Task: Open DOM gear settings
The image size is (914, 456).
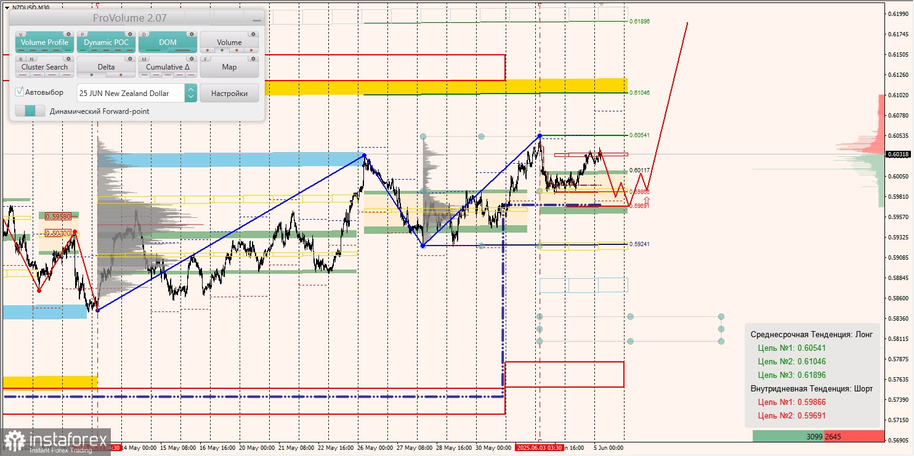Action: 192,34
